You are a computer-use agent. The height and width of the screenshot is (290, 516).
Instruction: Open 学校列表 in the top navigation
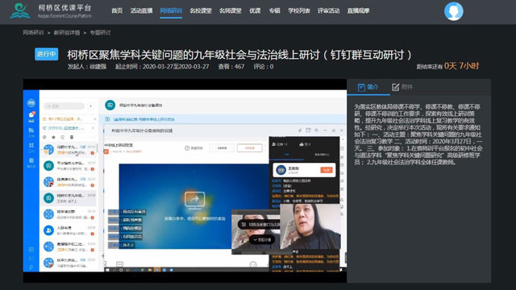[x=299, y=10]
